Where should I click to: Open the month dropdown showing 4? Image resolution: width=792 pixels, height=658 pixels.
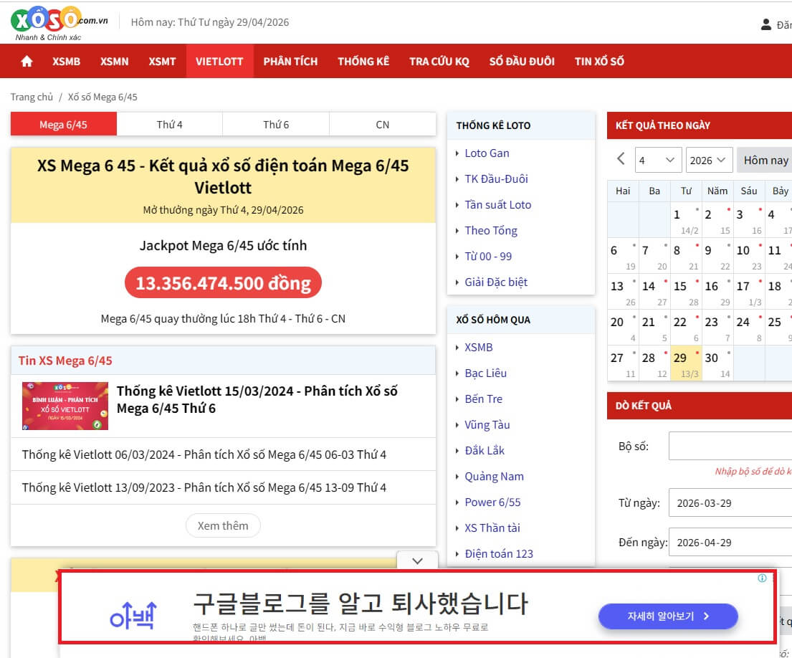658,160
